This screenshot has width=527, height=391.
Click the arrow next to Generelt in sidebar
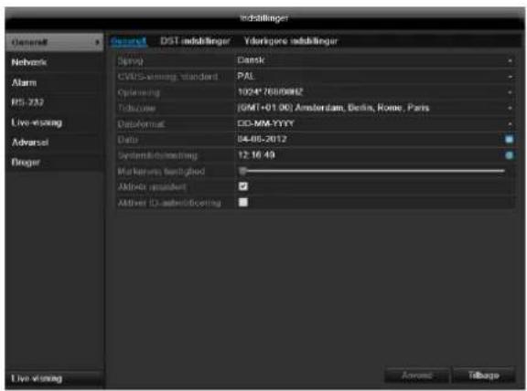[97, 42]
